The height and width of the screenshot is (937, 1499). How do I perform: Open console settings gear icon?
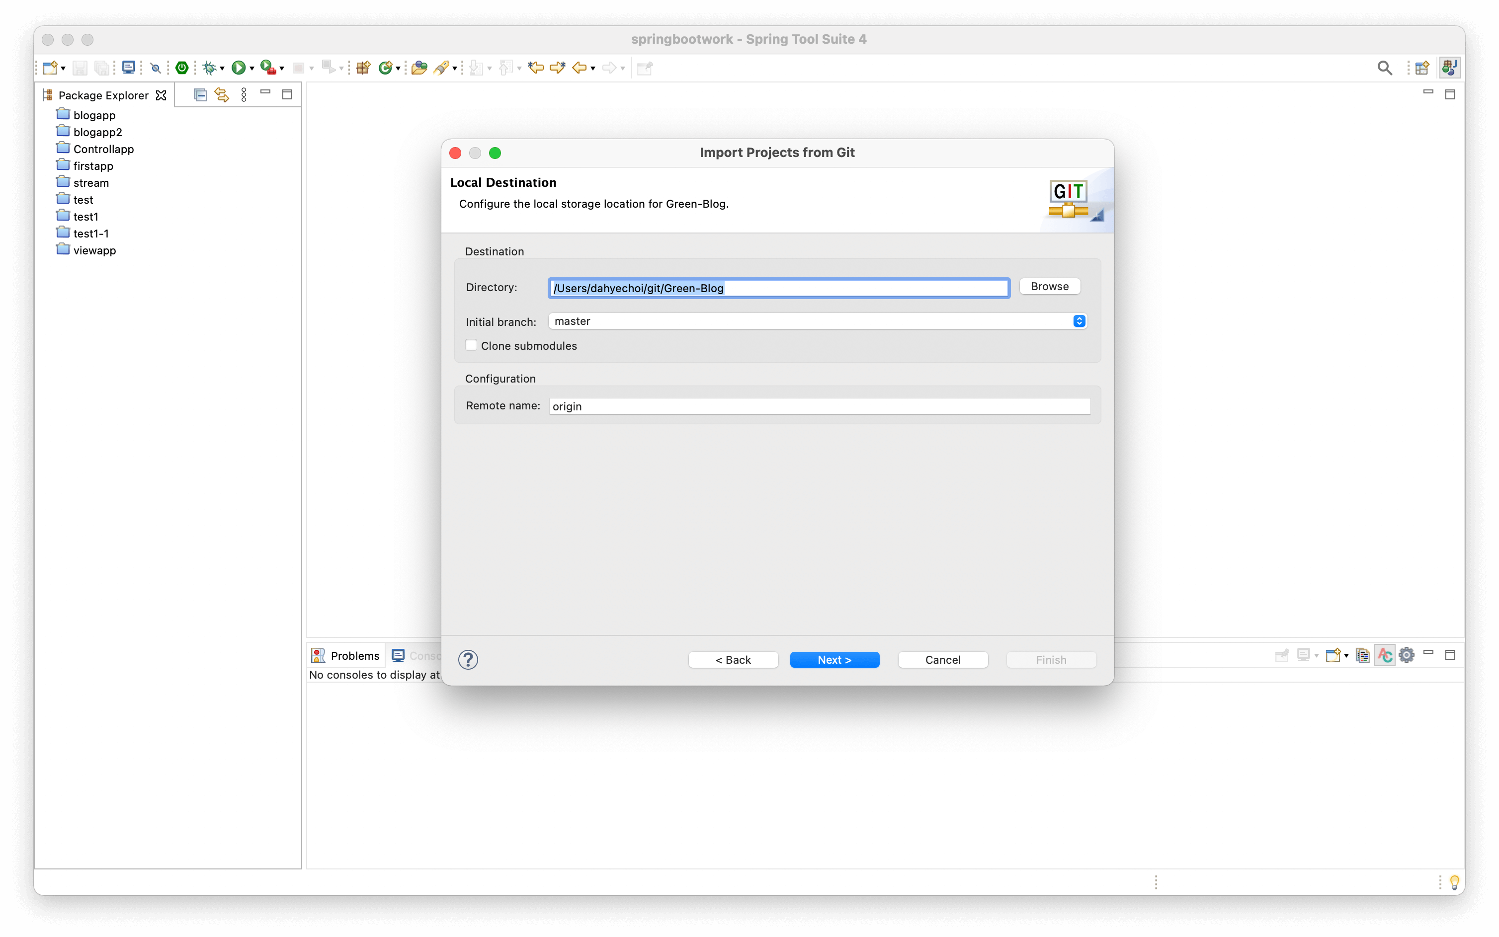point(1407,655)
